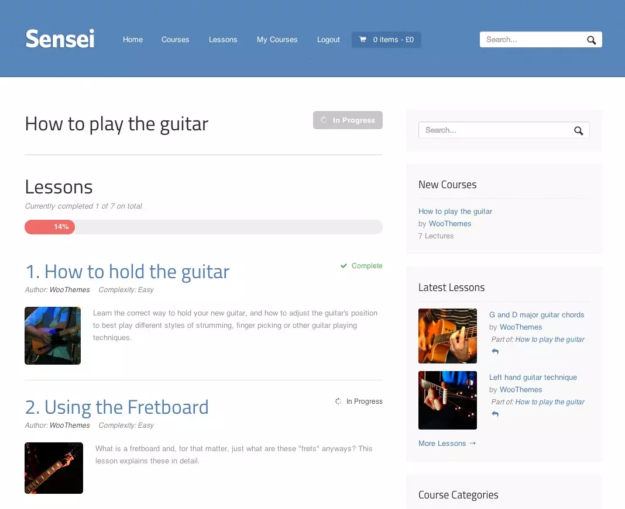Viewport: 625px width, 509px height.
Task: Click the green Complete checkmark icon
Action: (344, 266)
